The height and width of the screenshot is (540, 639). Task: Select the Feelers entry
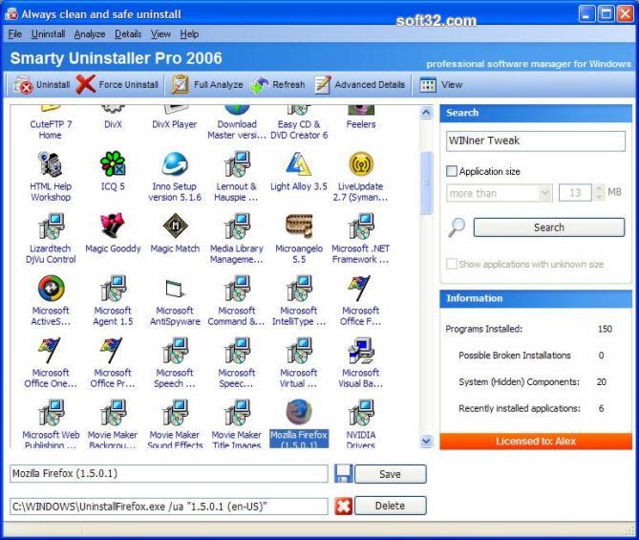(361, 119)
